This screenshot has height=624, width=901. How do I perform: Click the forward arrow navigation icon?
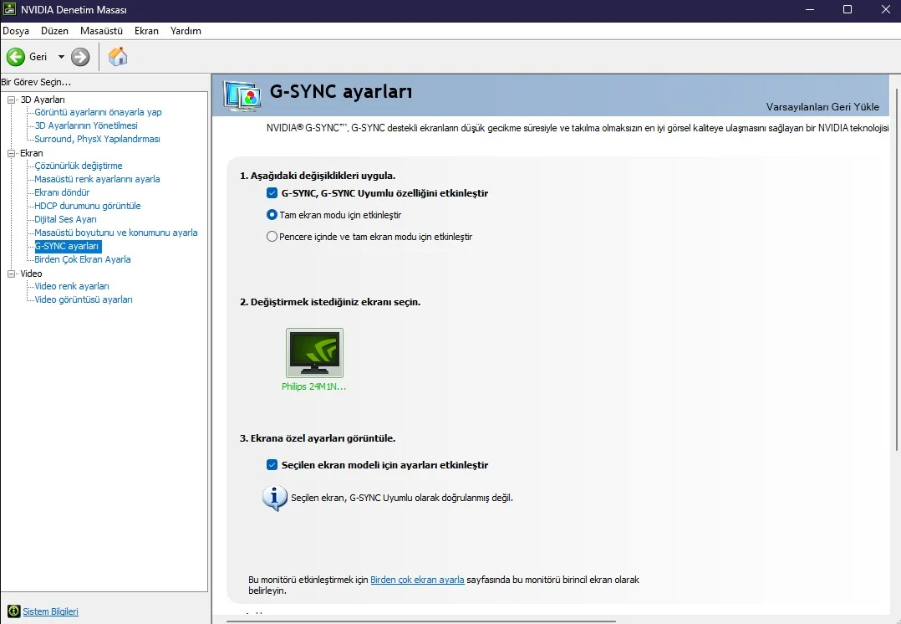pos(80,57)
